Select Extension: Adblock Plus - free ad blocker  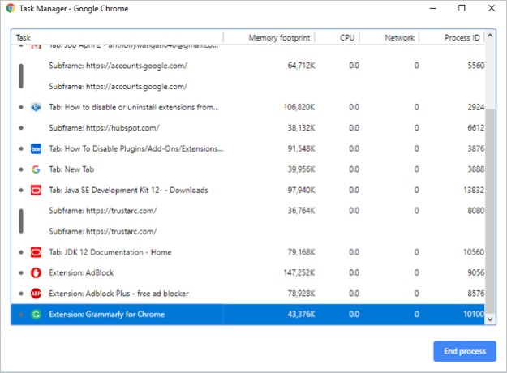[248, 294]
